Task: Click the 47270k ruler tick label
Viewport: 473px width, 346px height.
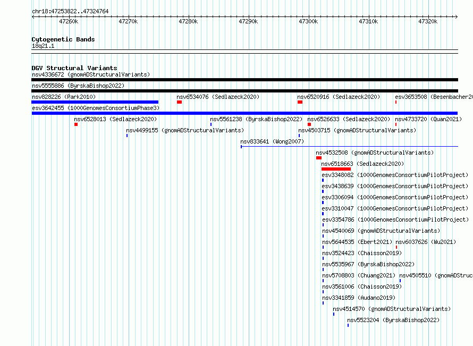Action: (x=128, y=21)
